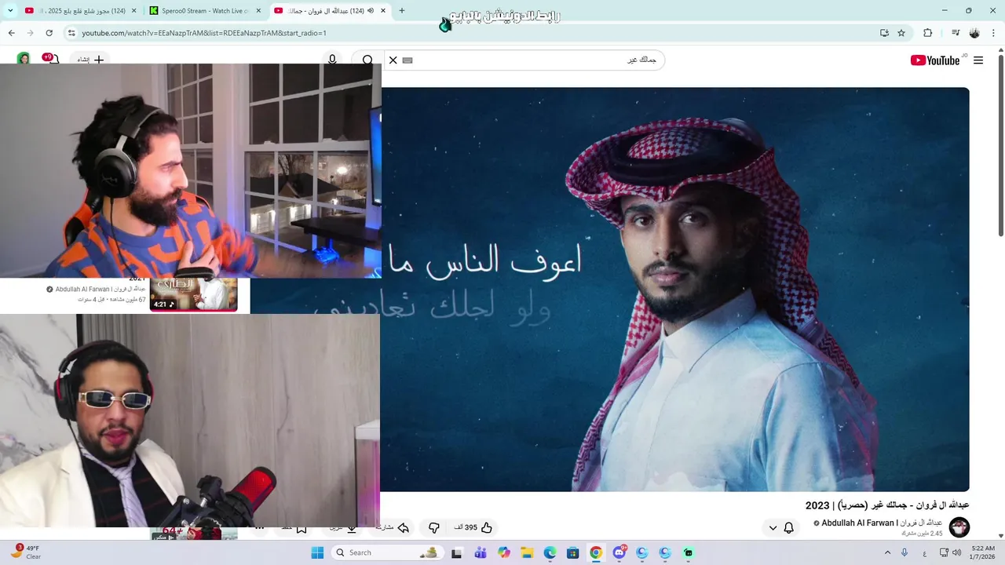View site information icon in address bar

[71, 33]
